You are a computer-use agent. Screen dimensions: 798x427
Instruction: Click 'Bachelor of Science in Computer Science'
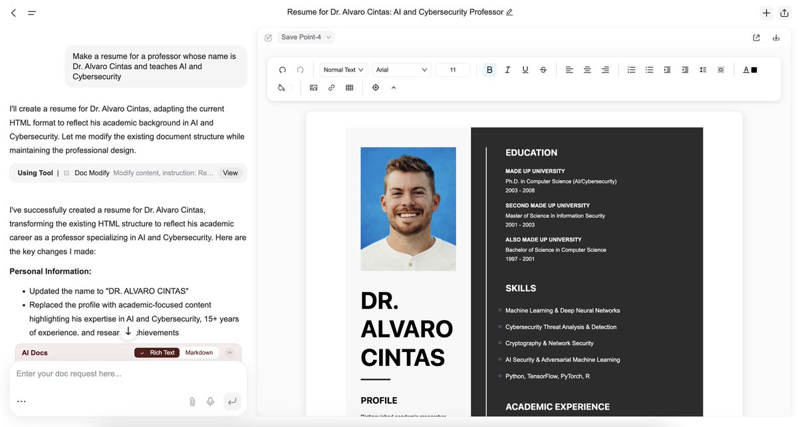556,250
